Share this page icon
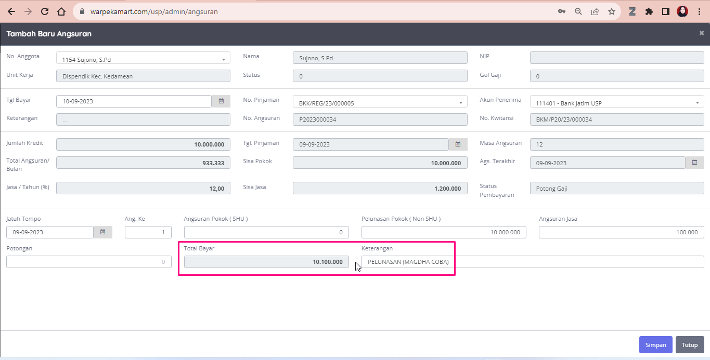The height and width of the screenshot is (360, 710). pos(595,11)
